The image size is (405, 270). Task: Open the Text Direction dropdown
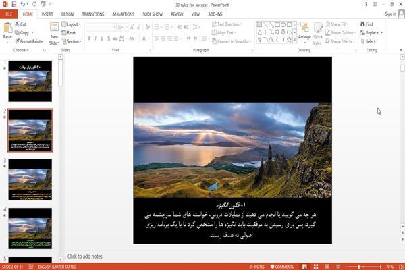227,24
